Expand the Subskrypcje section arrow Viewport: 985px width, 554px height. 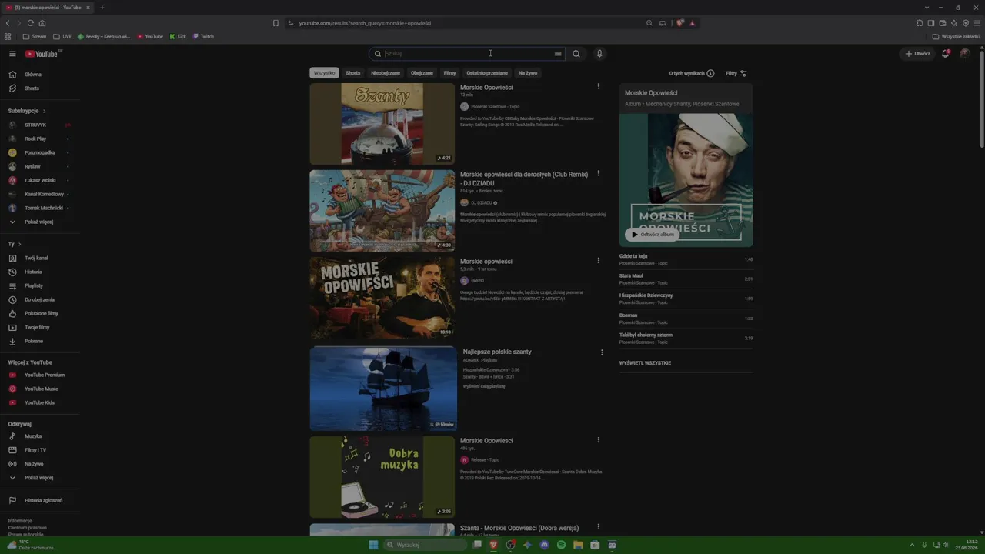click(45, 111)
